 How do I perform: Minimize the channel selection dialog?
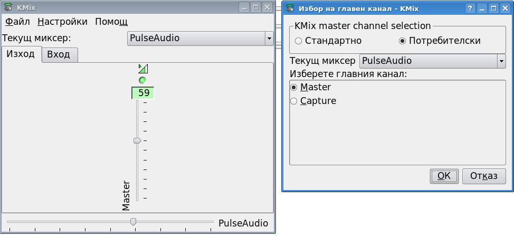(482, 8)
